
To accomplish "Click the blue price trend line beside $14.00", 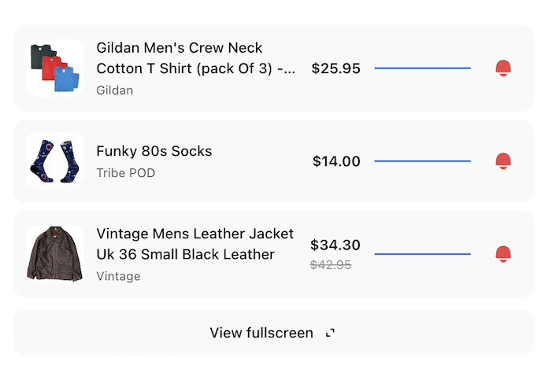I will tap(422, 161).
